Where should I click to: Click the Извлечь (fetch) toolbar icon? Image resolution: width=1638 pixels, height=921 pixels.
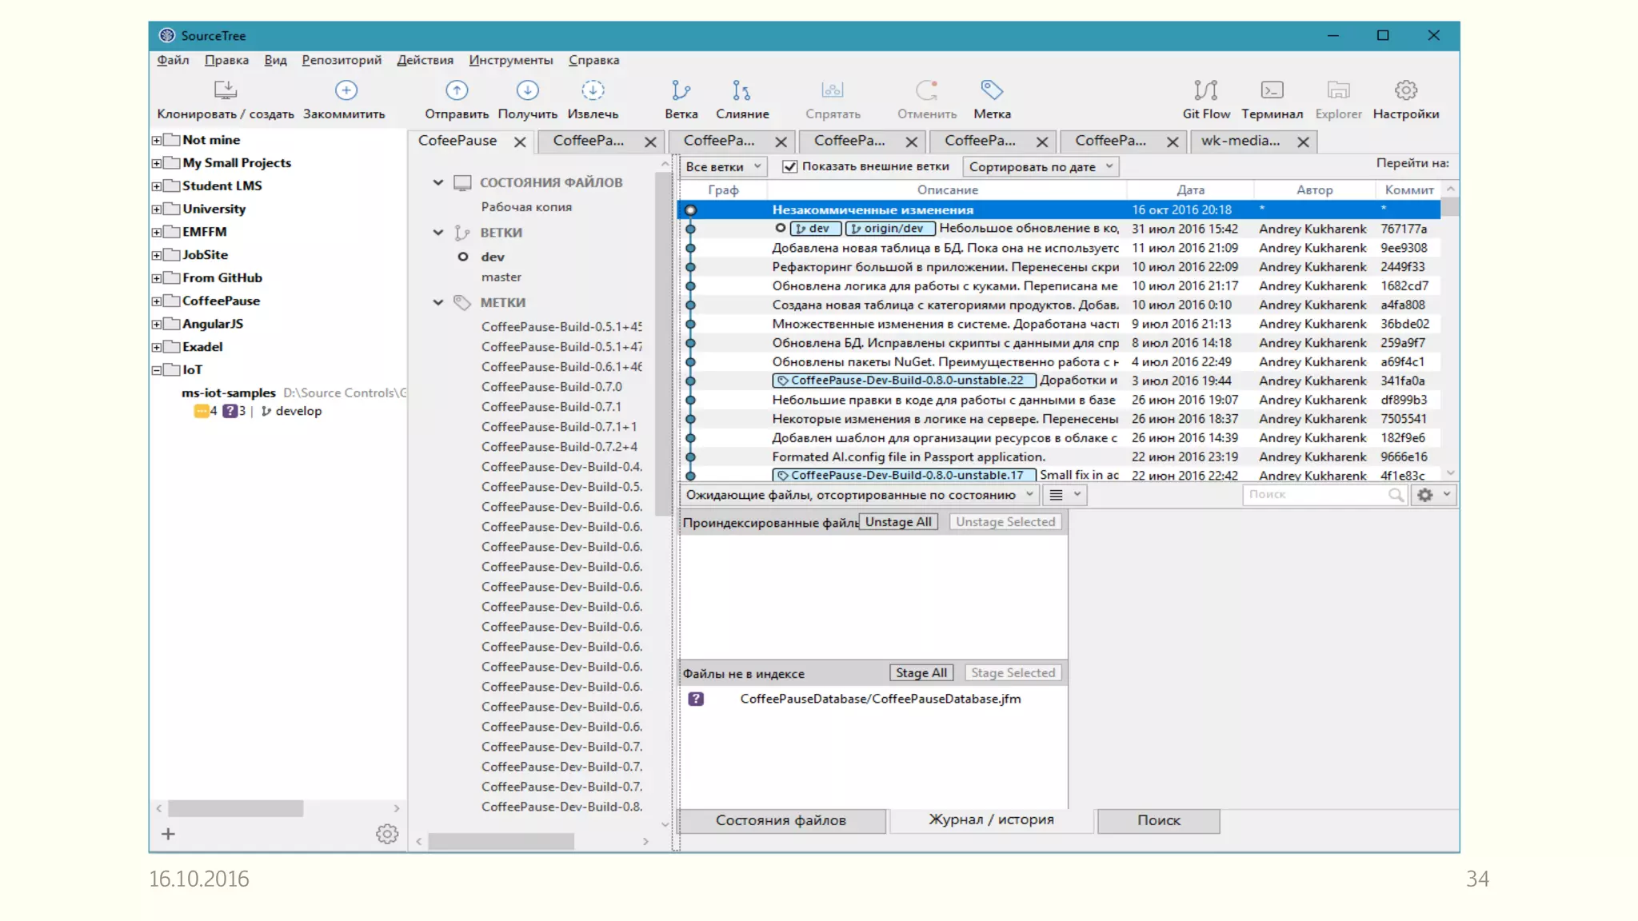point(593,90)
